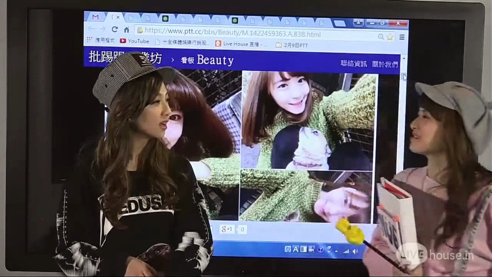Image resolution: width=492 pixels, height=277 pixels.
Task: Click the browser forward arrow
Action: (x=103, y=29)
